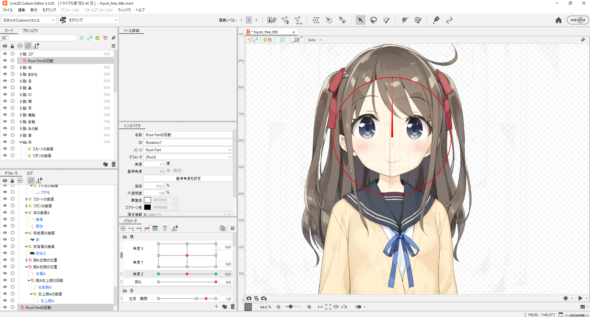The height and width of the screenshot is (317, 590).
Task: Delete the selected parameter with trash icon
Action: 233,307
